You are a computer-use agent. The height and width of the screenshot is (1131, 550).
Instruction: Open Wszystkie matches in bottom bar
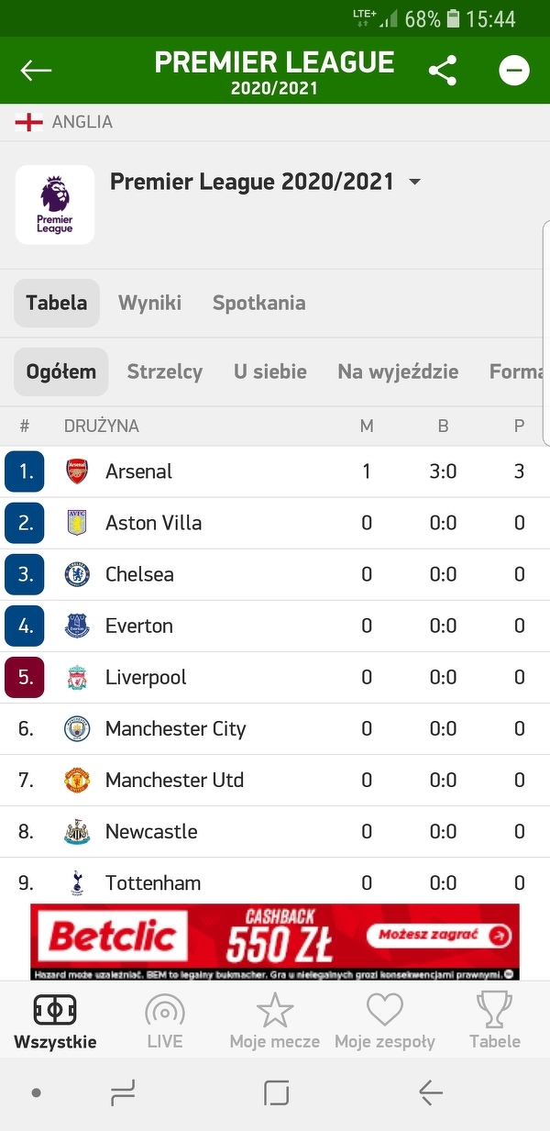tap(55, 1020)
